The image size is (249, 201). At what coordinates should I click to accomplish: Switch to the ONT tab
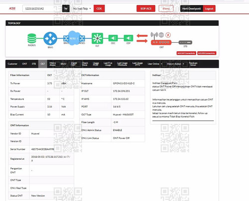24,64
